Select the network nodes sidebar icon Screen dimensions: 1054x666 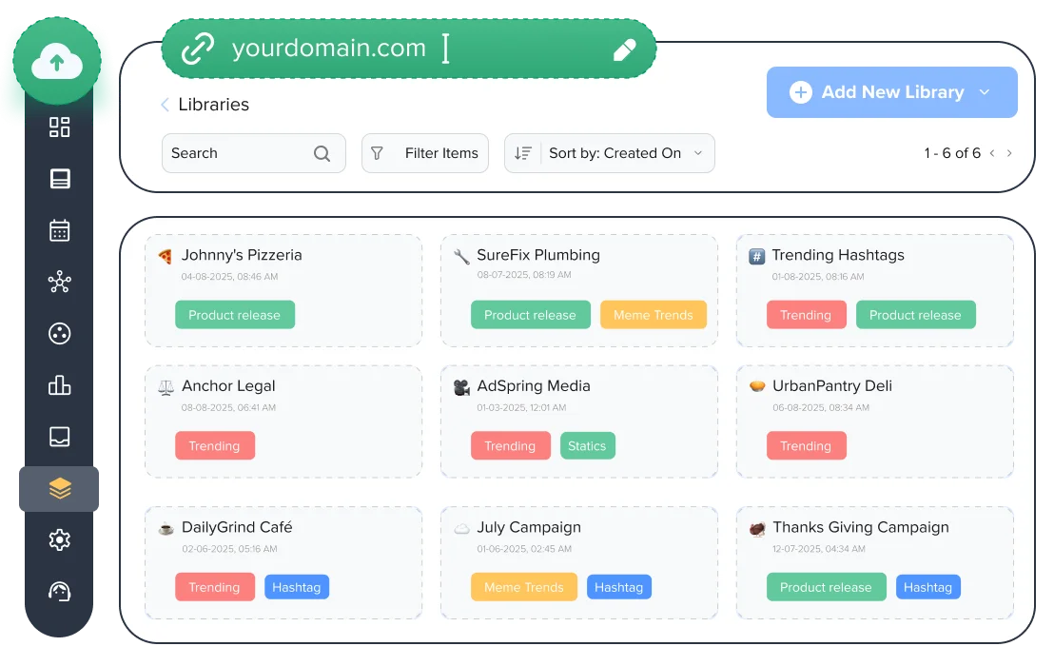59,282
